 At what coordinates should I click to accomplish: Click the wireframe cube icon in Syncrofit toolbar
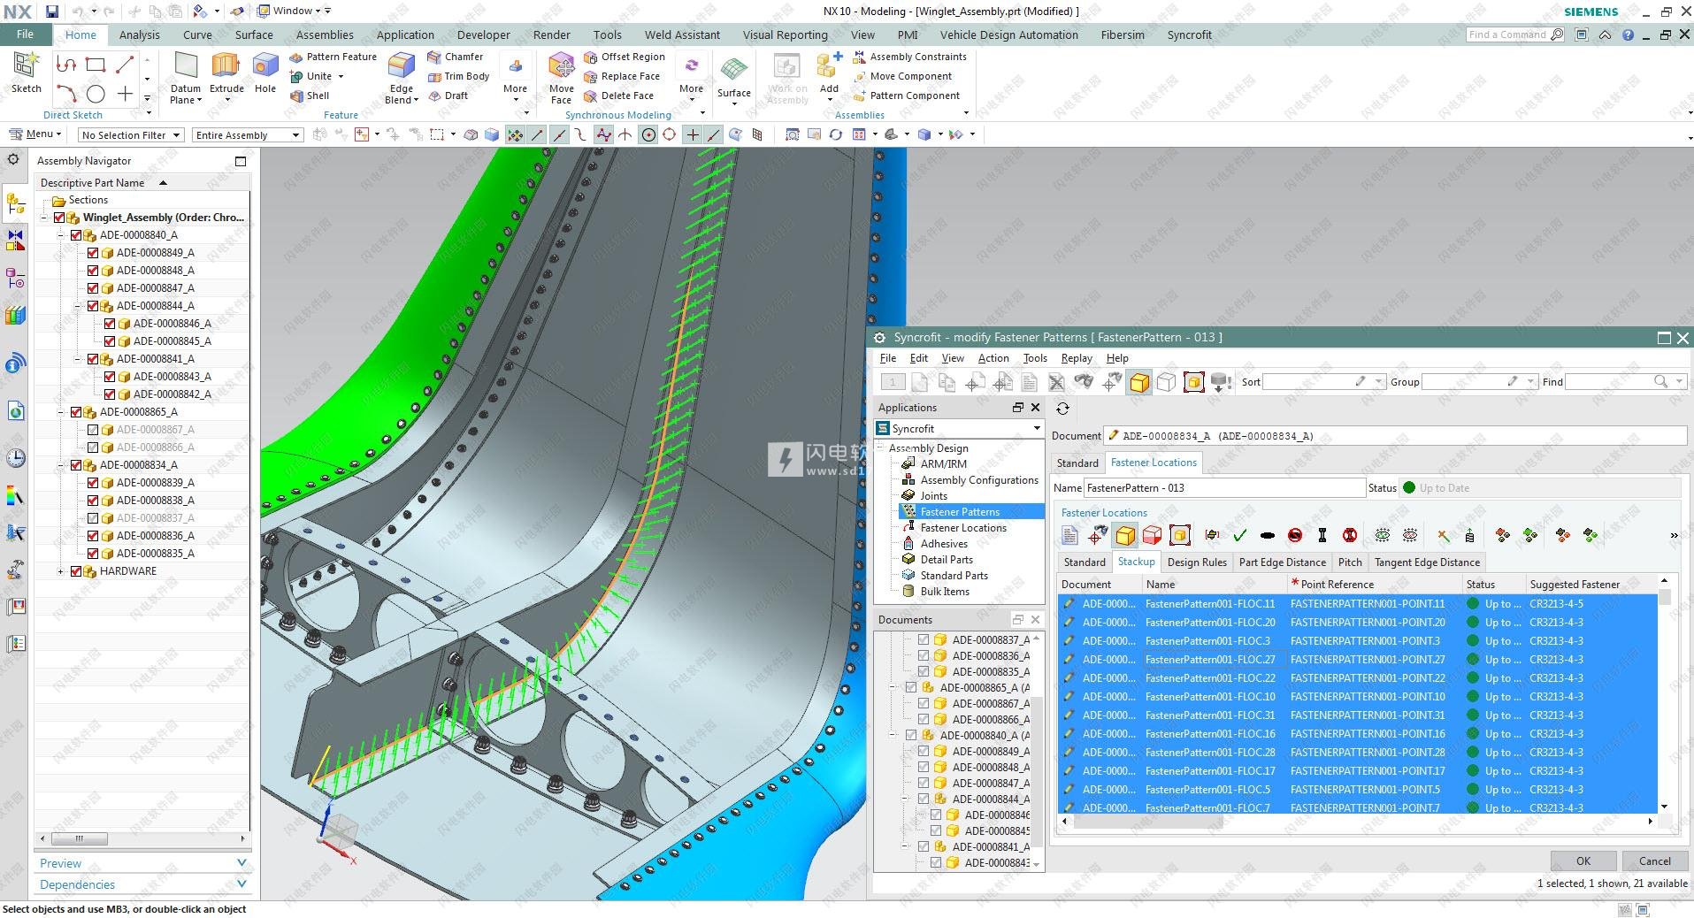tap(1166, 382)
